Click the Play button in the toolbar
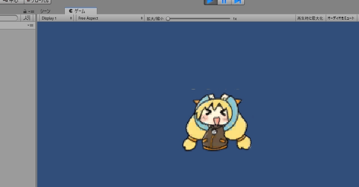Screen dimensions: 359x187 click(x=211, y=2)
